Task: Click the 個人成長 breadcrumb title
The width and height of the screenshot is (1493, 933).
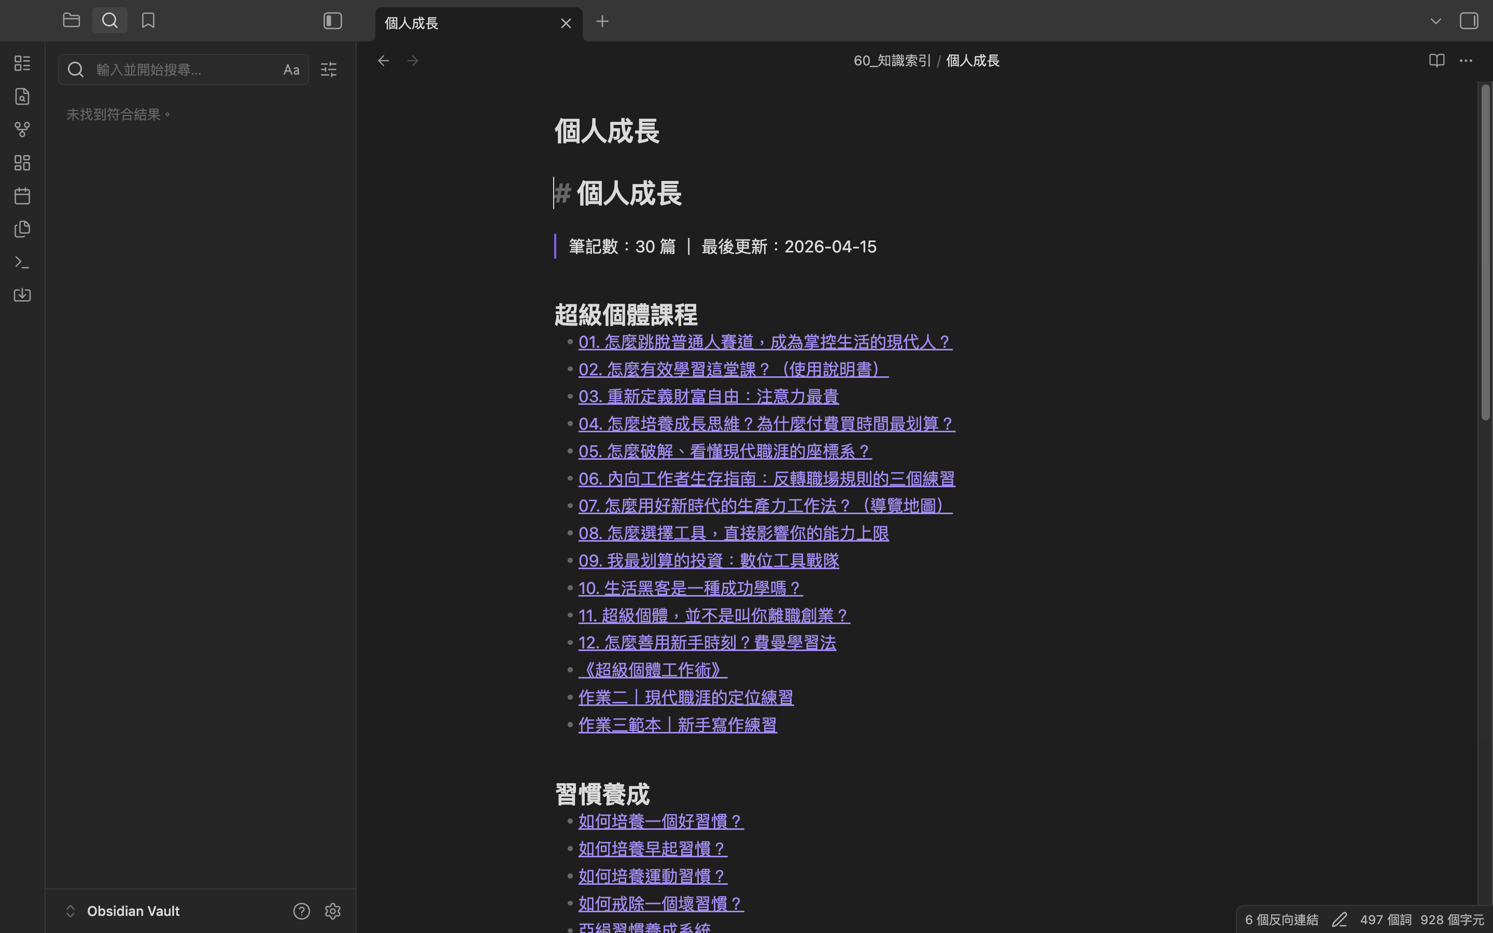Action: click(x=973, y=61)
